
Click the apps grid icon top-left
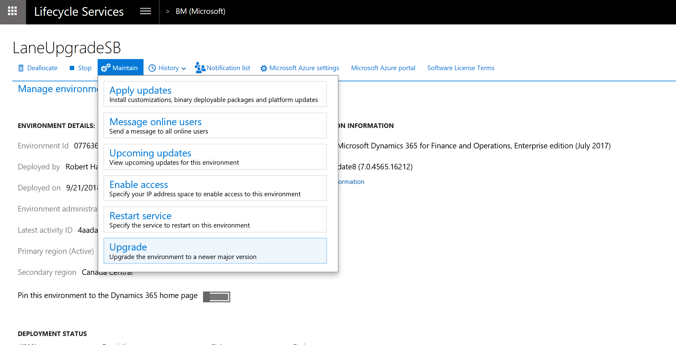(x=12, y=11)
